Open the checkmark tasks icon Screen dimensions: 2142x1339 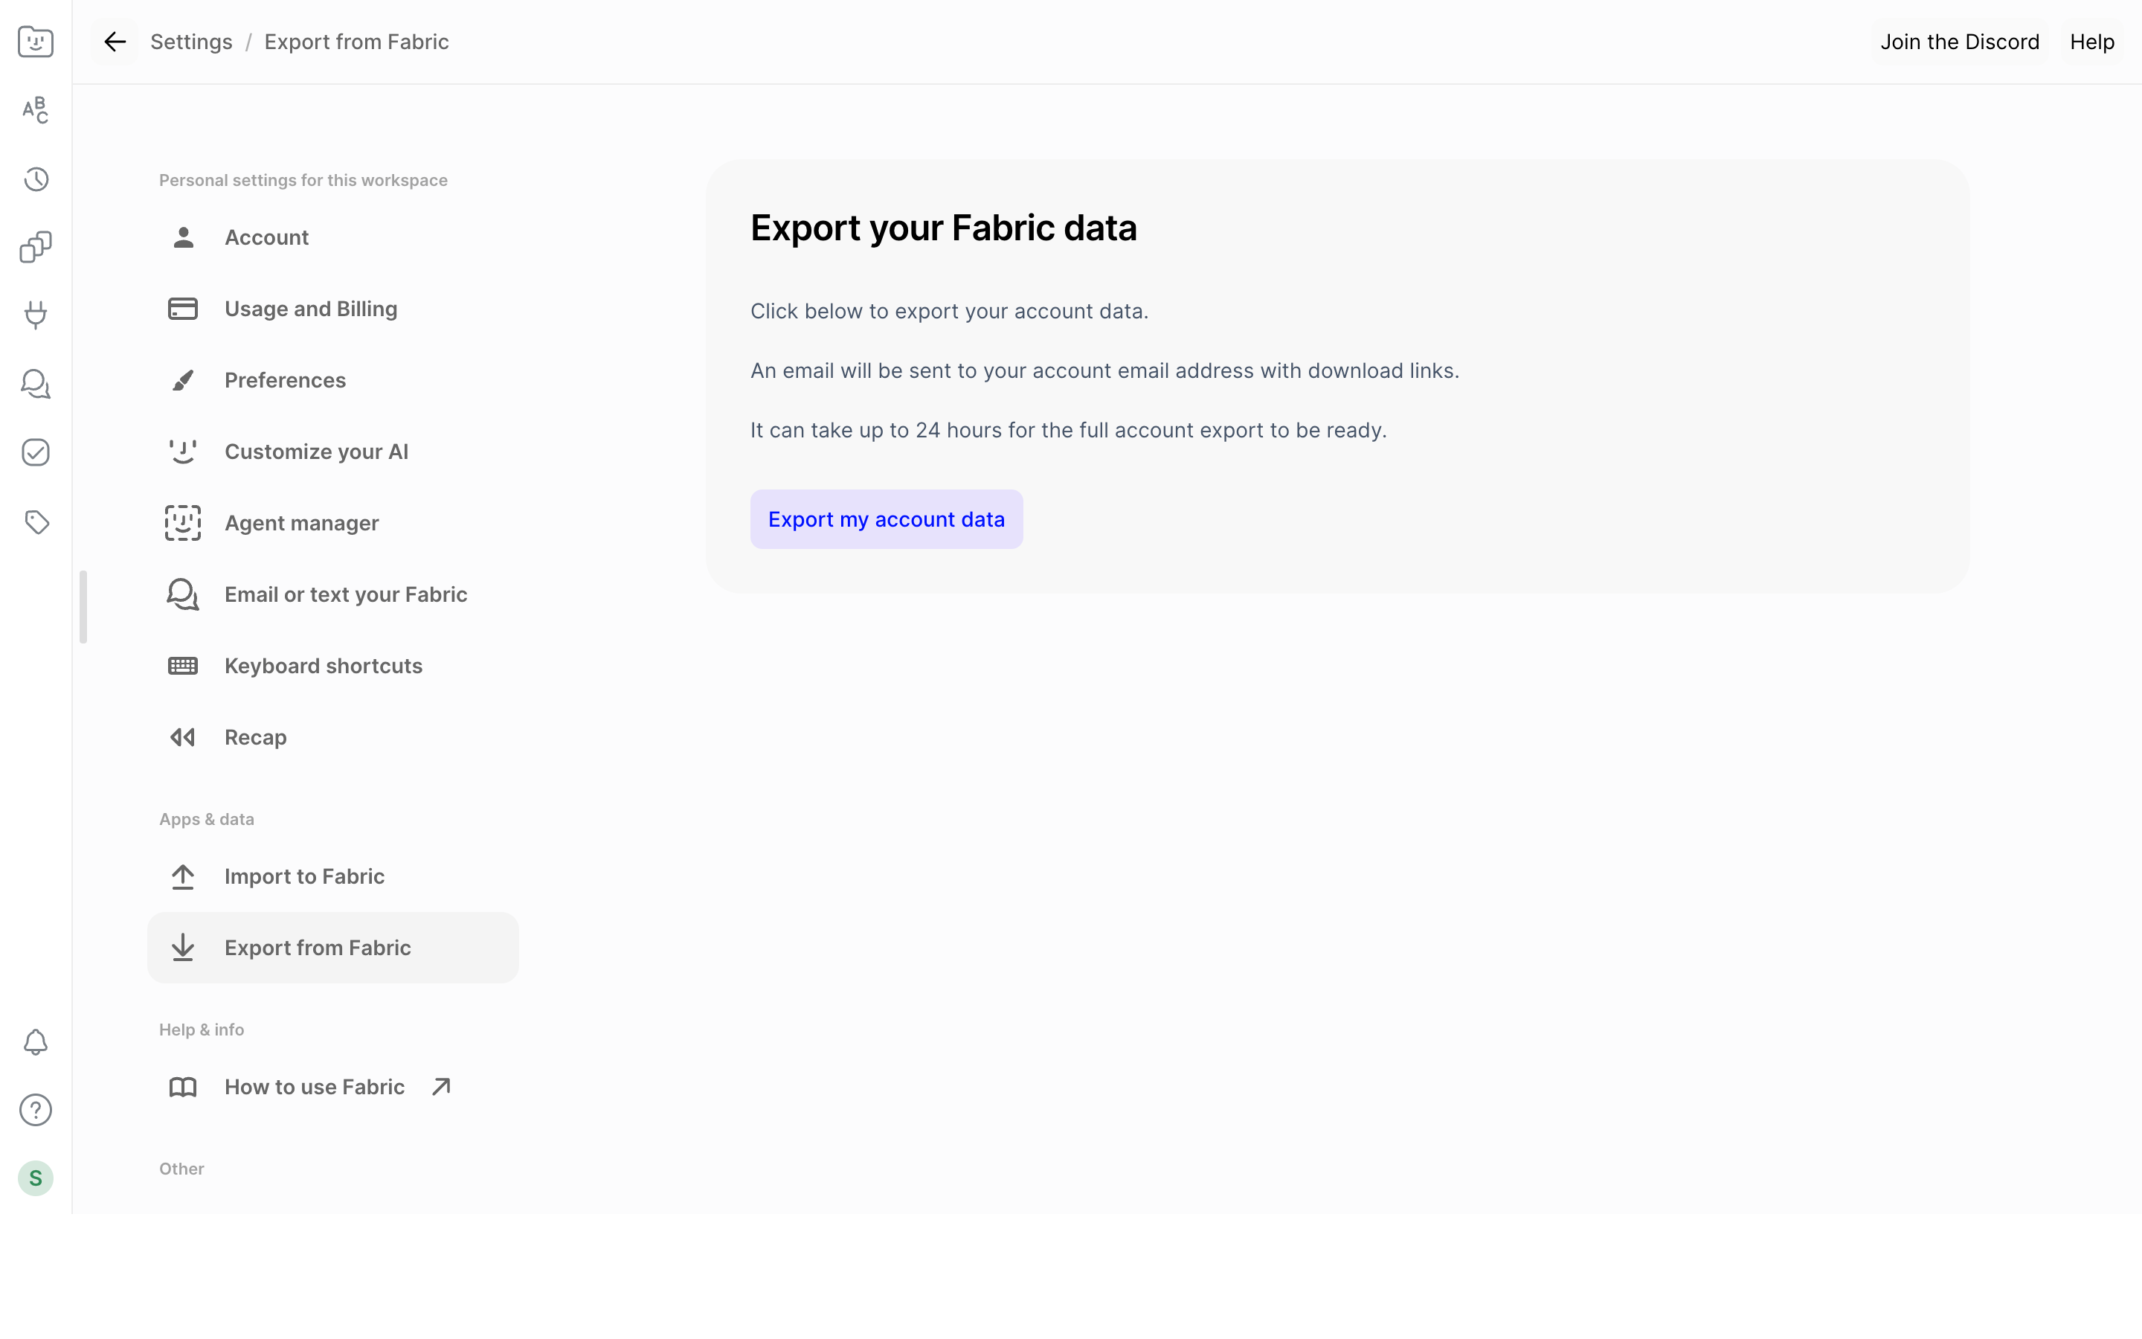coord(36,452)
